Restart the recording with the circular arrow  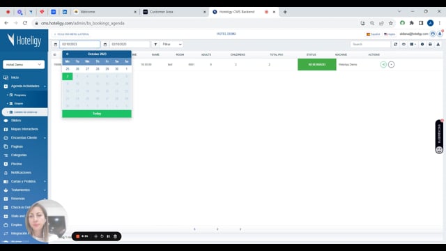tap(102, 236)
